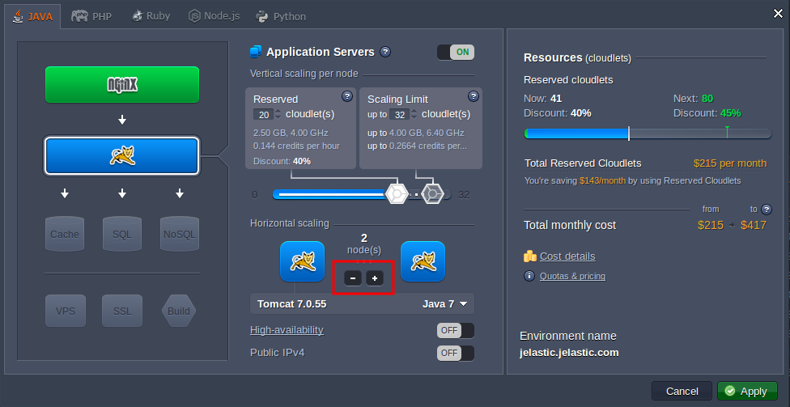The height and width of the screenshot is (407, 790).
Task: Enable the VPS block
Action: coord(66,311)
